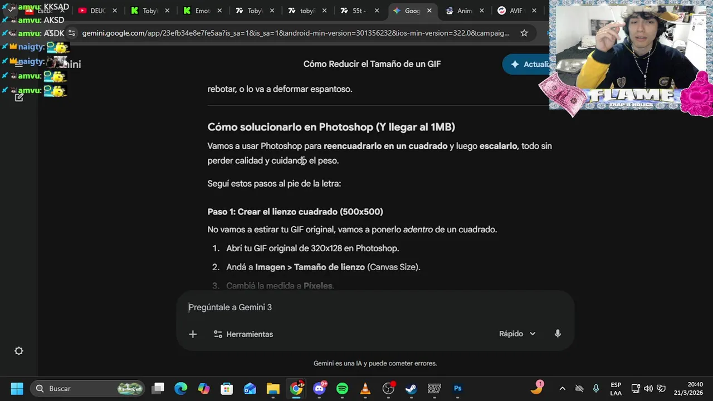The image size is (713, 401).
Task: Switch to the 55t browser tab
Action: 359,11
